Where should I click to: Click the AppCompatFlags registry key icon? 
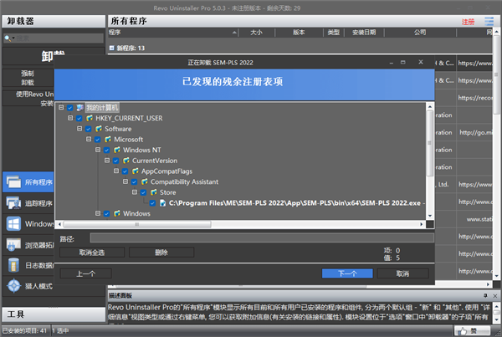(x=136, y=171)
